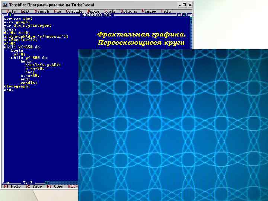Open the Debug menu
The height and width of the screenshot is (201, 268).
tap(93, 11)
